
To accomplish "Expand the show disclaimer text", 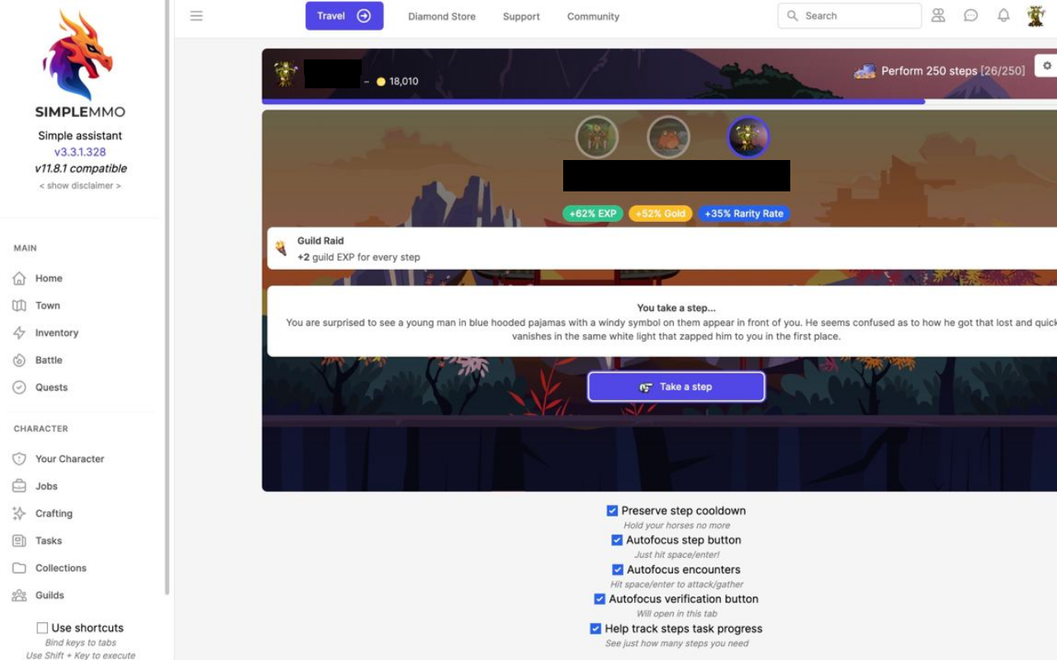I will coord(80,186).
